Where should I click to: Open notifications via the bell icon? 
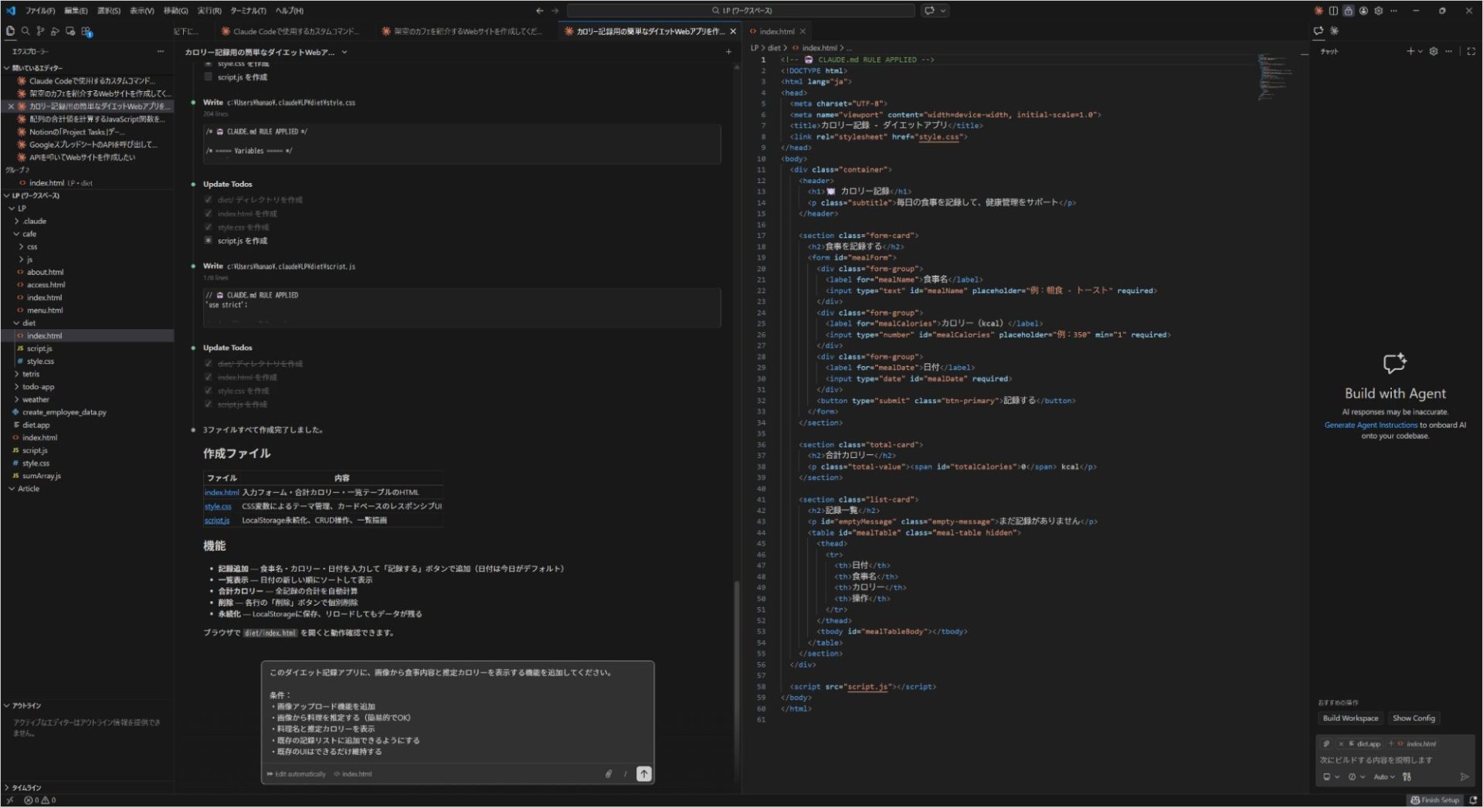1472,800
